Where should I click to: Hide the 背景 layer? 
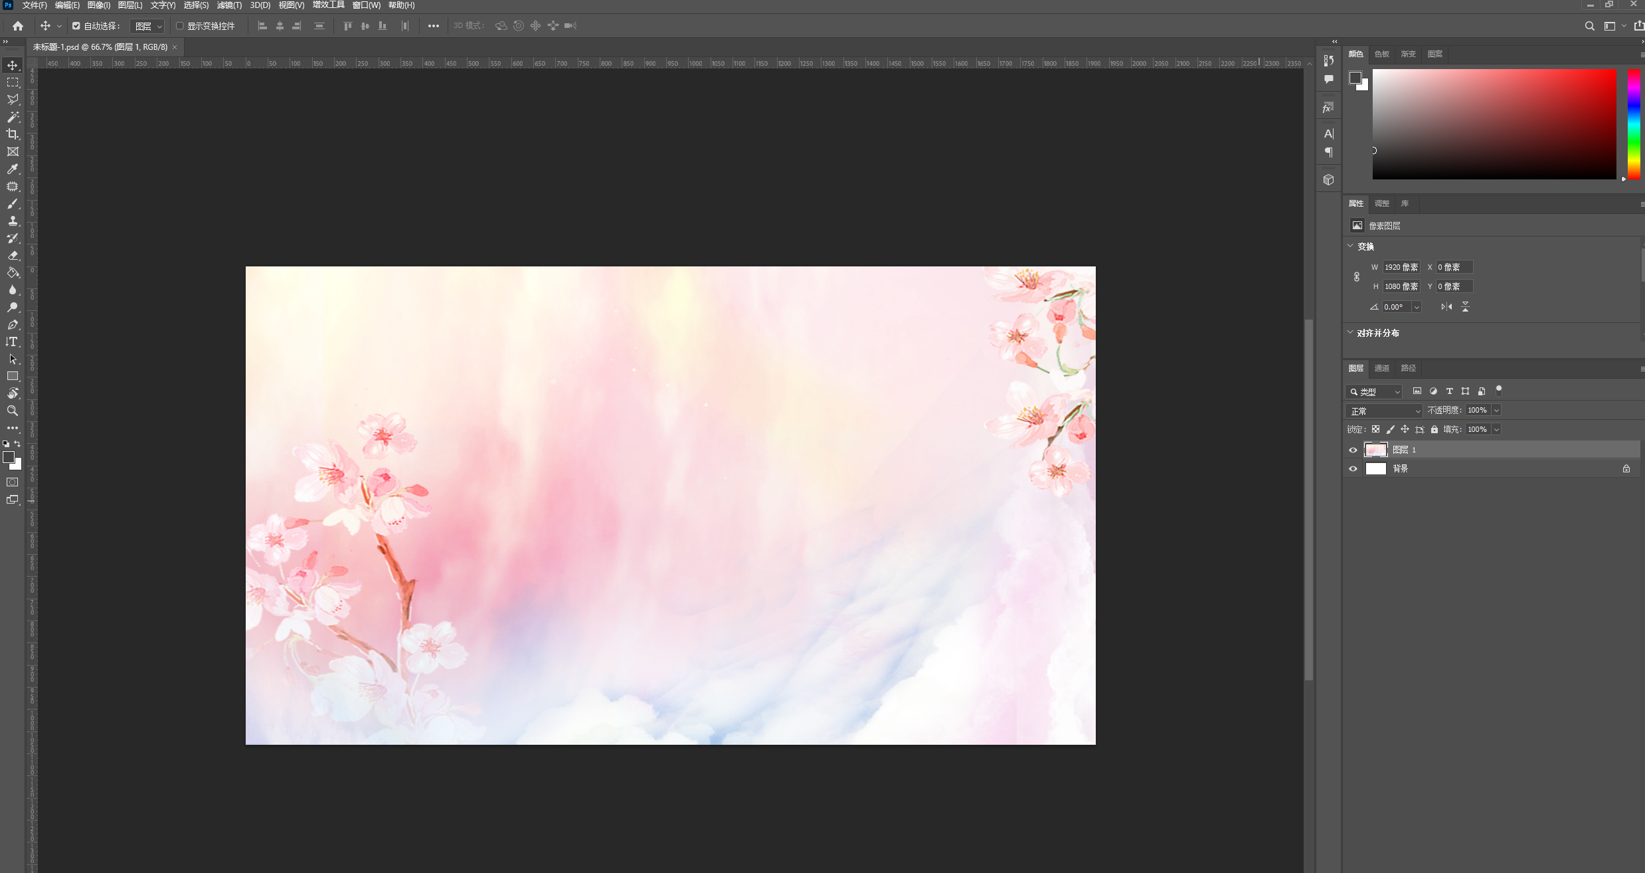click(x=1353, y=468)
